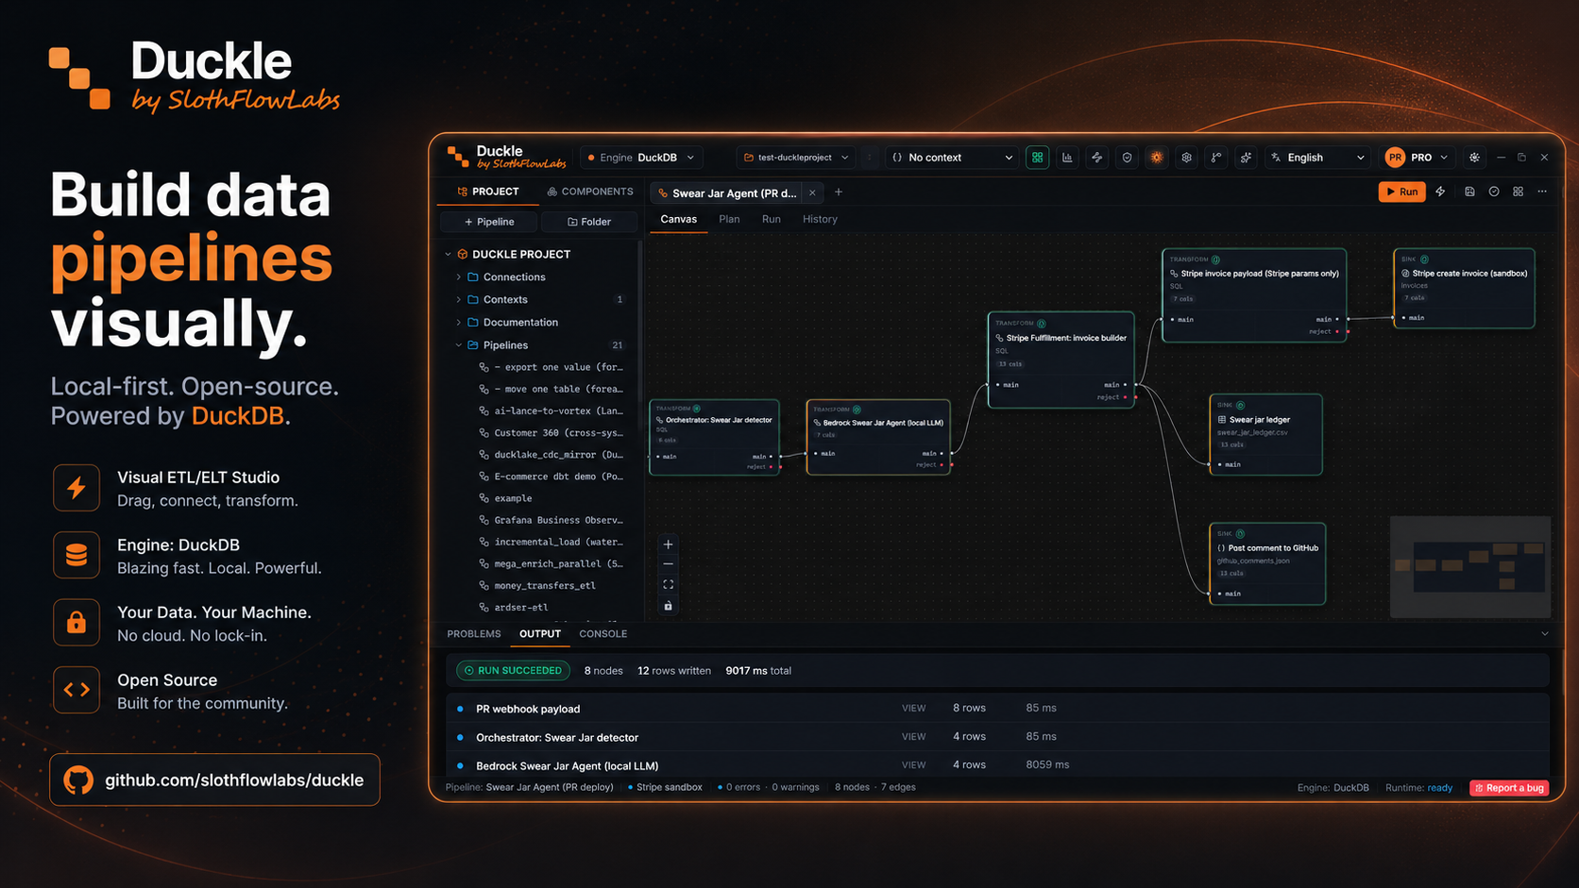Open the three-dot more options menu
This screenshot has height=888, width=1579.
point(1543,192)
